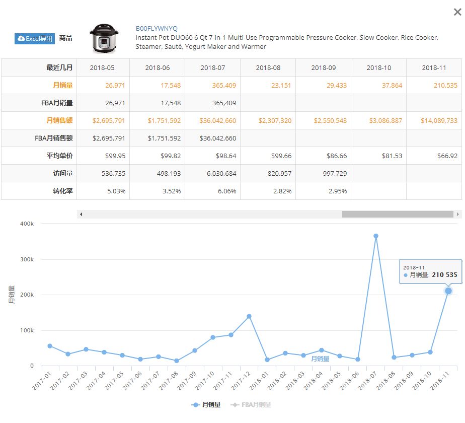Click the 转化率 row label
465x423 pixels.
pyautogui.click(x=63, y=191)
